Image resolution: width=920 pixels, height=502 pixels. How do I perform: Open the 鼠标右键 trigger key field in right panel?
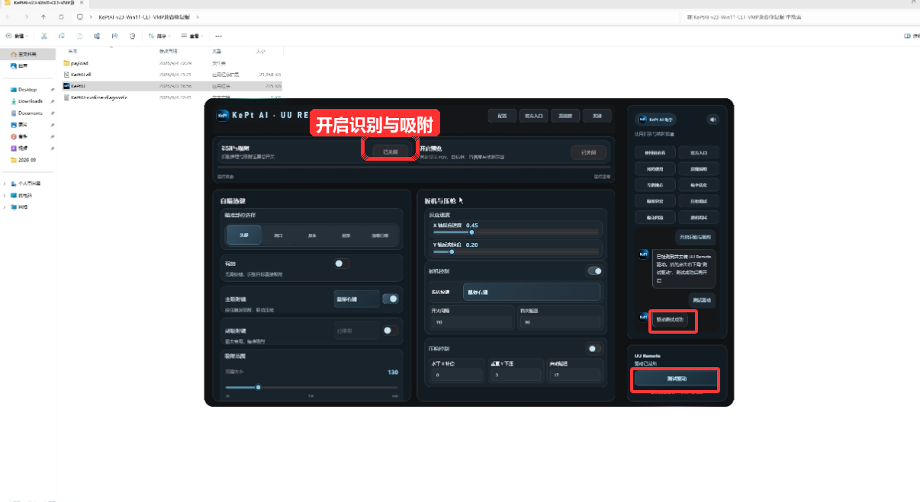[x=531, y=292]
